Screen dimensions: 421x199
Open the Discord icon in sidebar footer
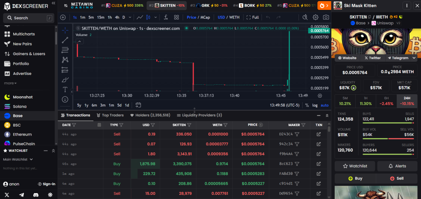36,195
